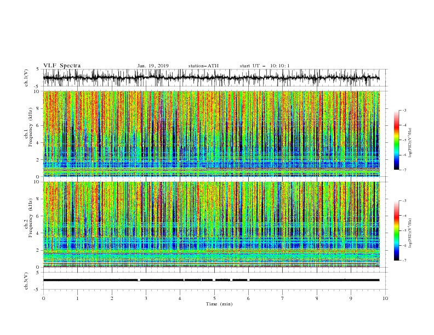Click the time axis tick label '10'
This screenshot has height=335, width=434.
pyautogui.click(x=385, y=298)
